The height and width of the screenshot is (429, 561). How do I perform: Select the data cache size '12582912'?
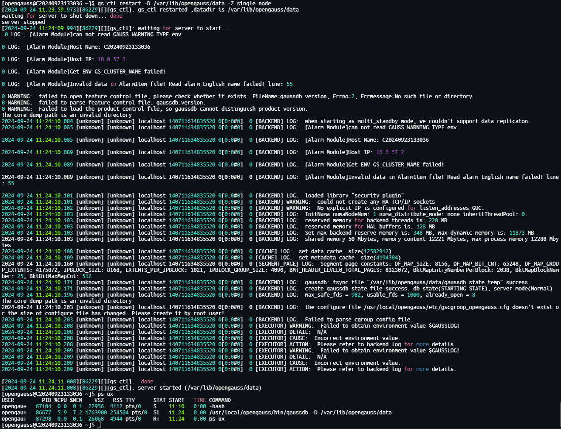point(376,251)
